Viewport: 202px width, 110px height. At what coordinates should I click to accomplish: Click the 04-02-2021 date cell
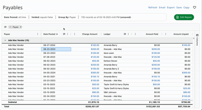49,76
